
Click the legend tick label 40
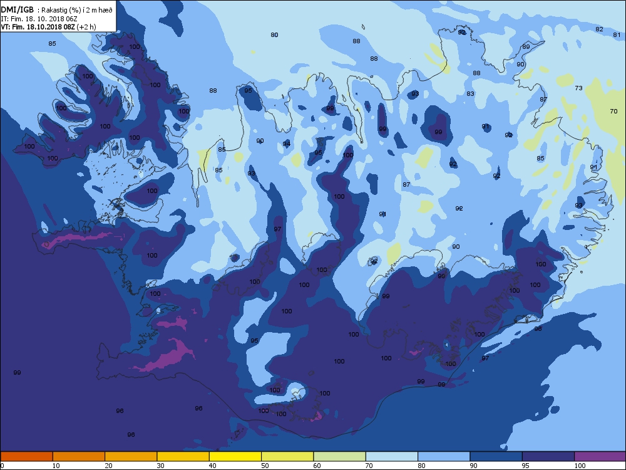click(x=212, y=466)
